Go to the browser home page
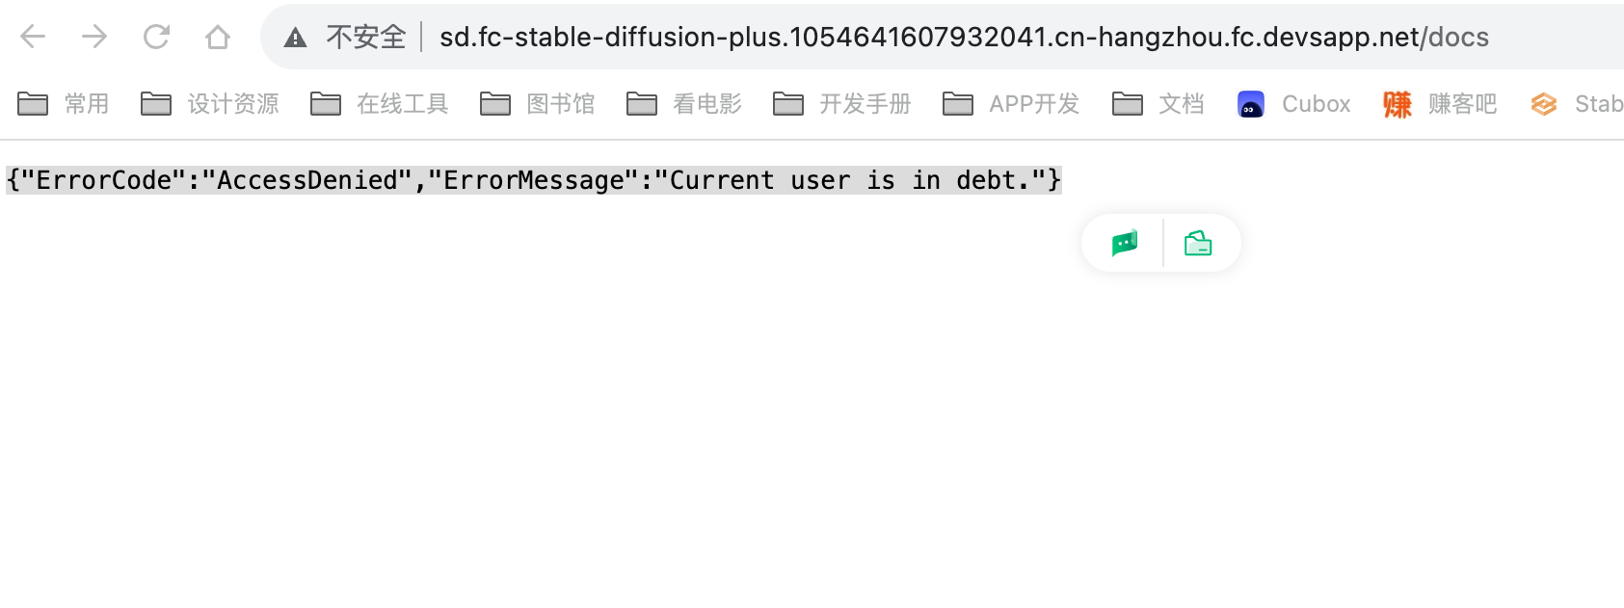 point(218,37)
